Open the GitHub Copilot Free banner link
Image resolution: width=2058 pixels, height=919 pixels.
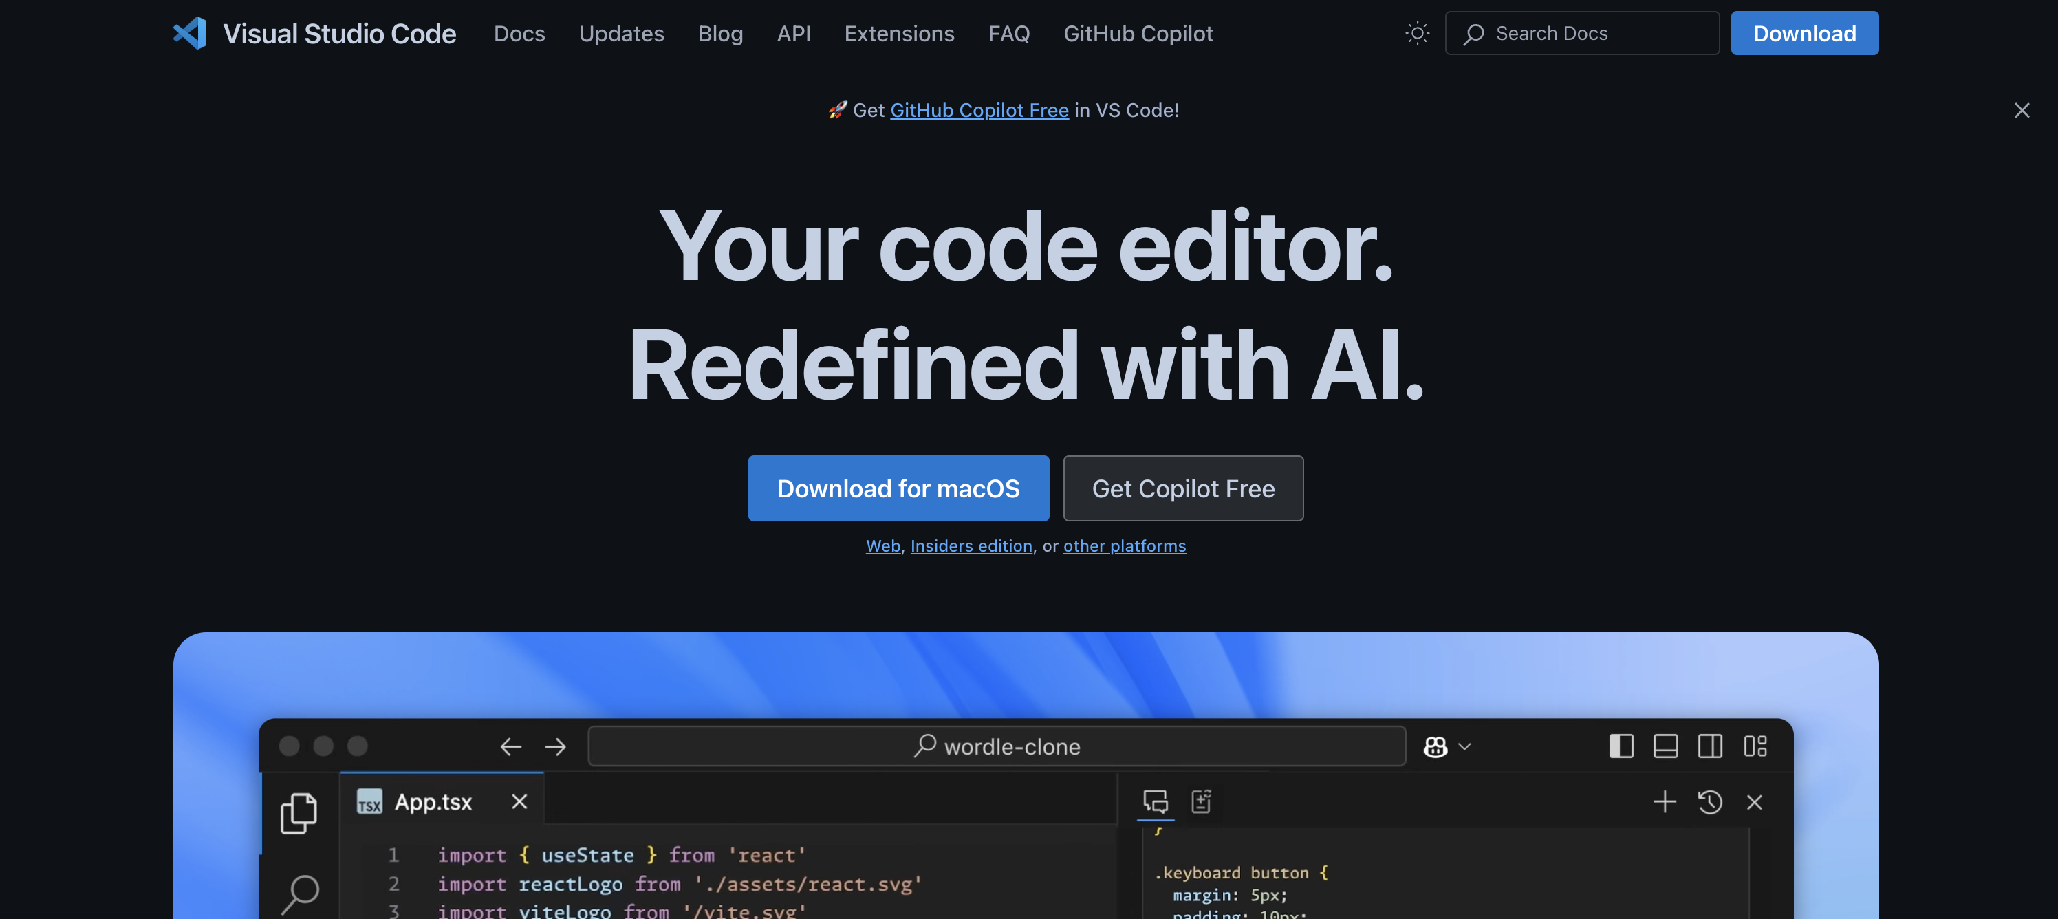979,110
